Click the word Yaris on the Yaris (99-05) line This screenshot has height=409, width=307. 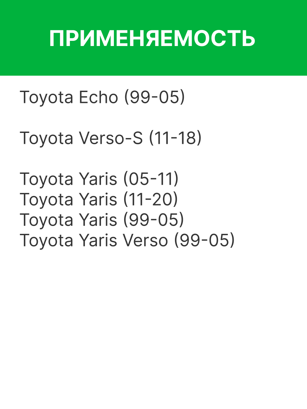click(98, 220)
